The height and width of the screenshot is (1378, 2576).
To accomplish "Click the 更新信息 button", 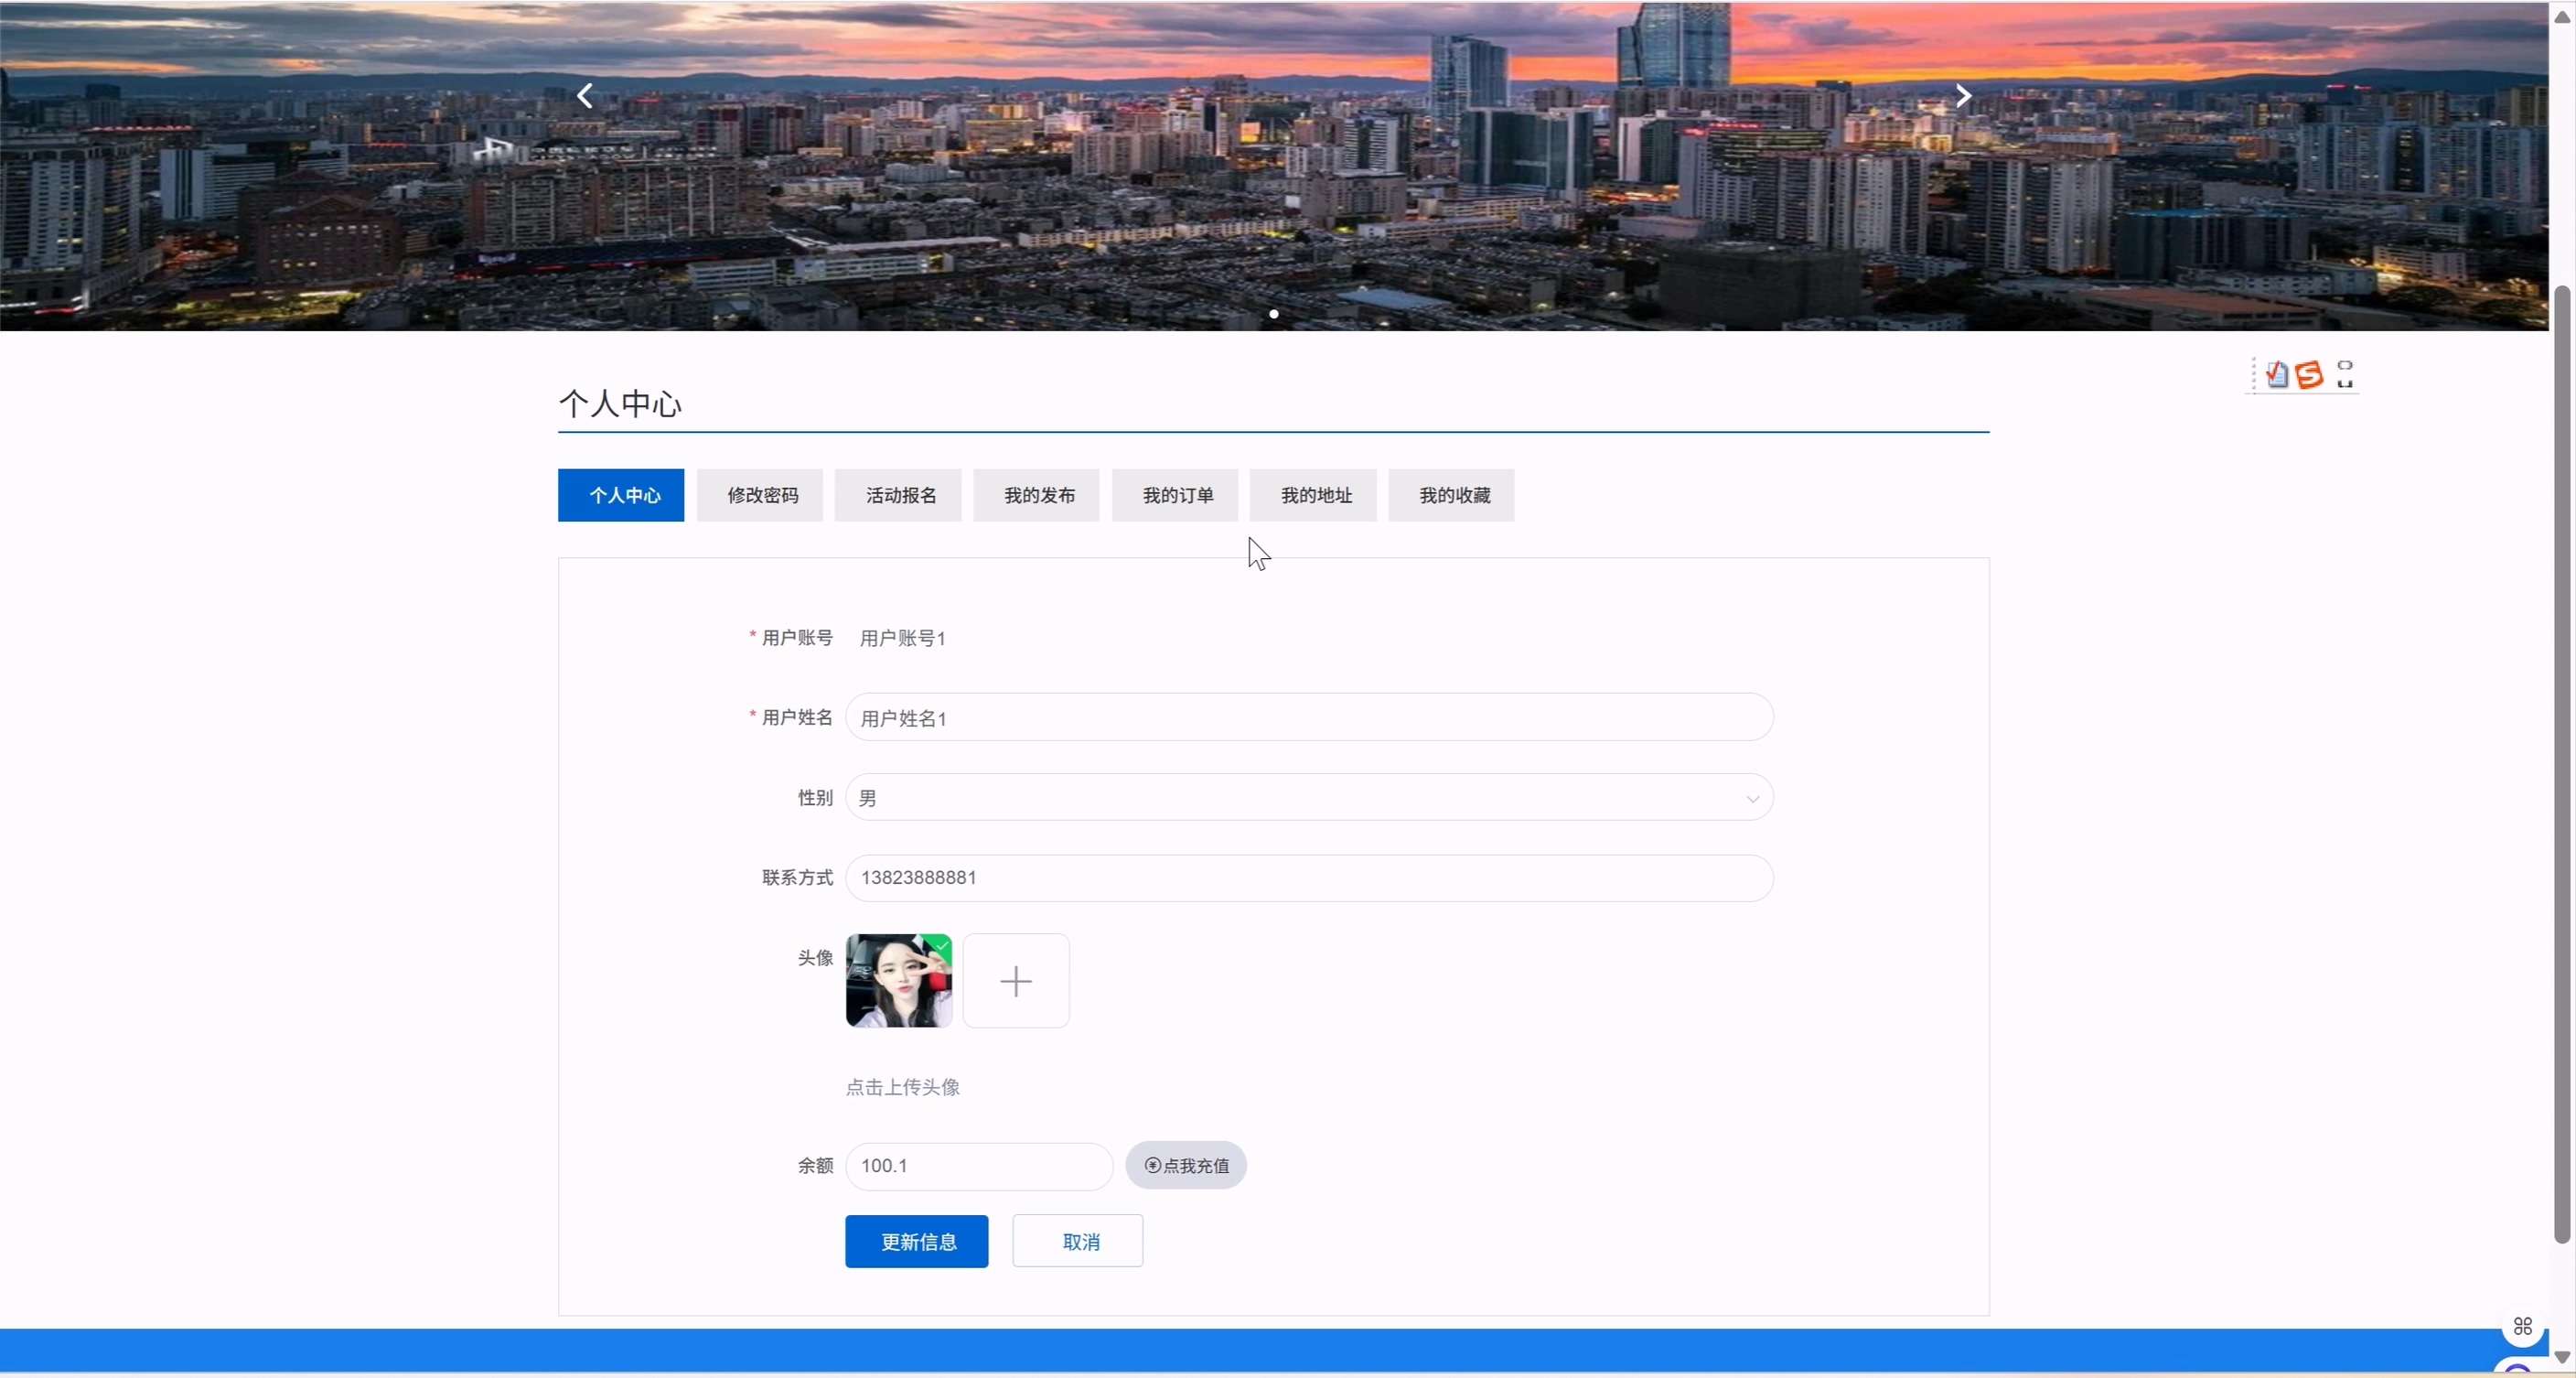I will pos(916,1242).
